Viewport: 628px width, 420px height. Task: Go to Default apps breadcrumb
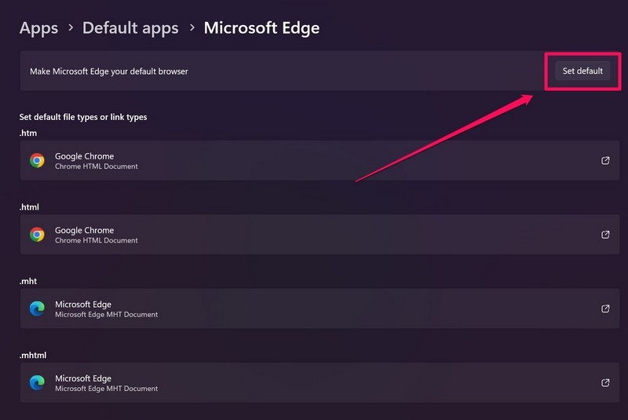point(130,28)
